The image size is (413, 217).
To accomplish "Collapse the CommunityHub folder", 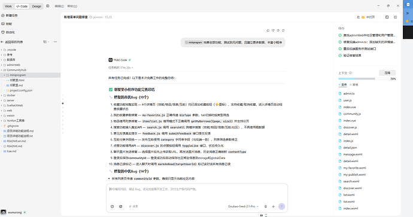I will point(2,70).
